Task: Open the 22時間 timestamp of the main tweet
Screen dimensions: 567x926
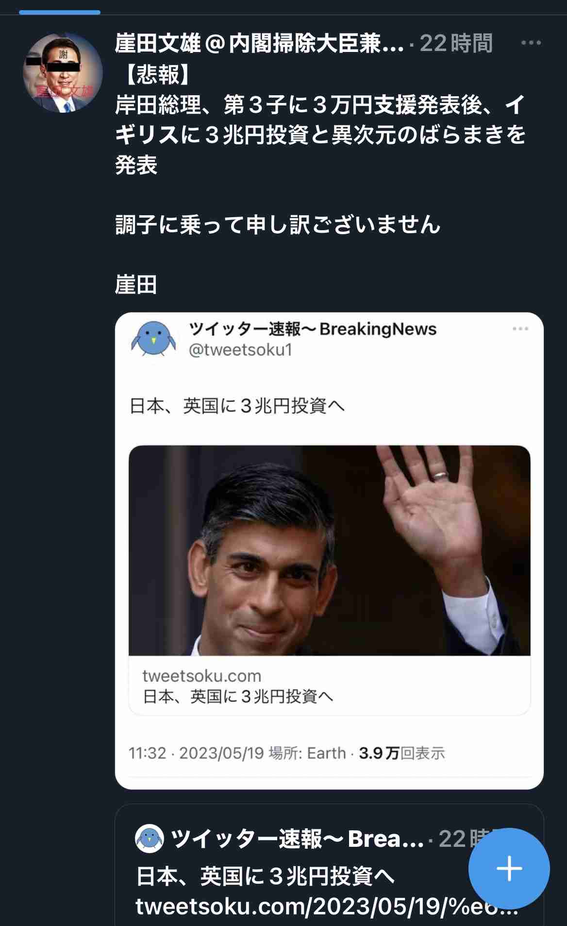Action: pos(456,44)
